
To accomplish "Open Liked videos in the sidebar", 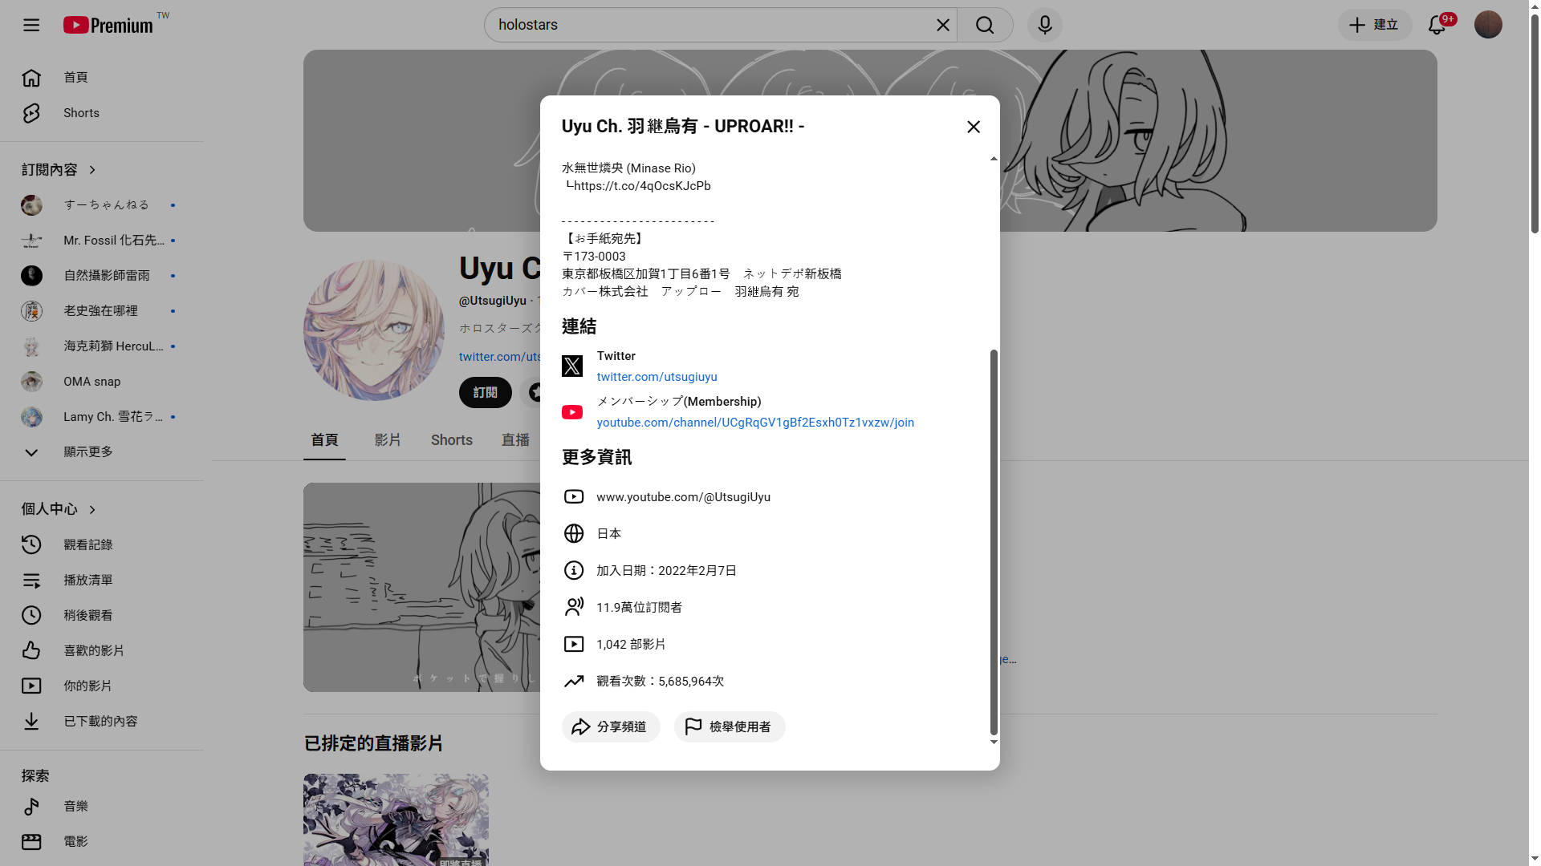I will point(93,650).
